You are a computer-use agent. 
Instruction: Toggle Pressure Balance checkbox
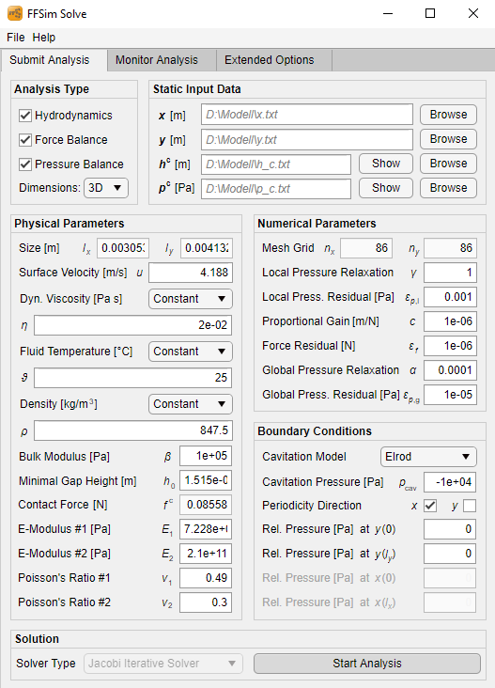pos(25,164)
